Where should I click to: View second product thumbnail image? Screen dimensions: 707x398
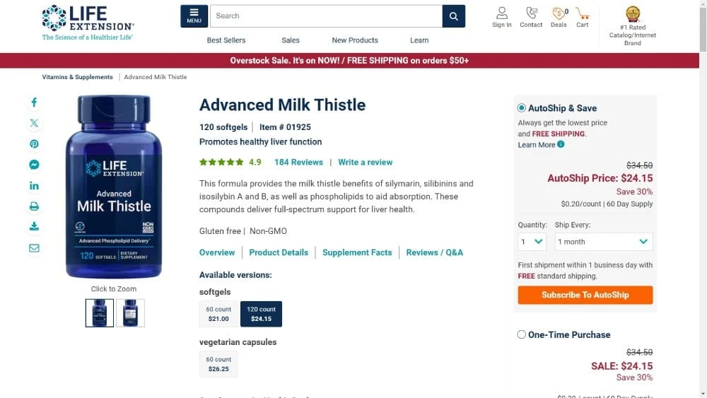click(130, 313)
